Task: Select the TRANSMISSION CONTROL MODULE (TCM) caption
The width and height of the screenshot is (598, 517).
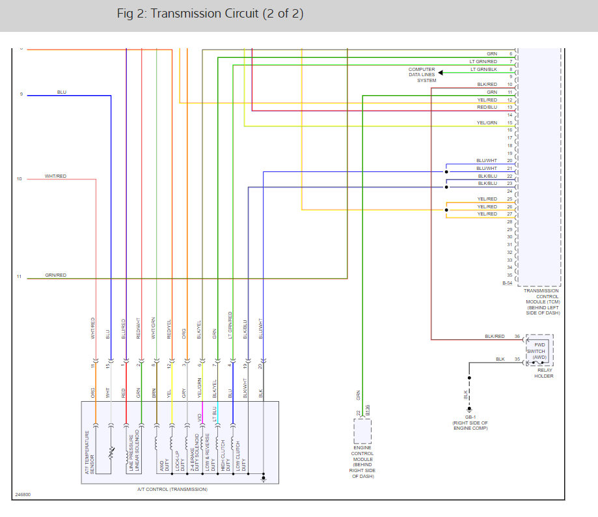Action: (x=541, y=302)
